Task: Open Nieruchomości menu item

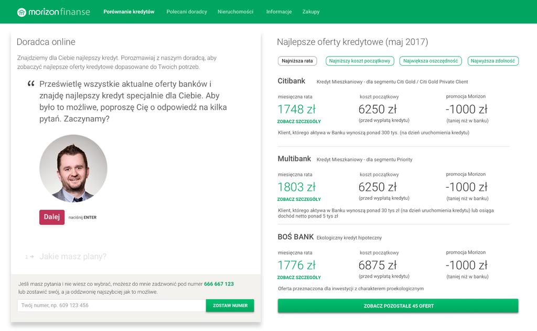Action: [235, 12]
